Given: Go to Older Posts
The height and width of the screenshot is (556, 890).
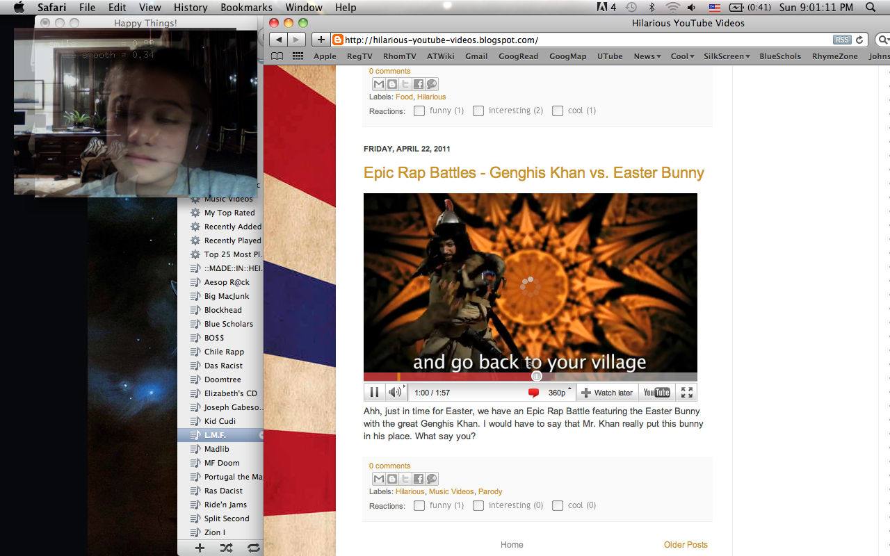Looking at the screenshot, I should (686, 545).
